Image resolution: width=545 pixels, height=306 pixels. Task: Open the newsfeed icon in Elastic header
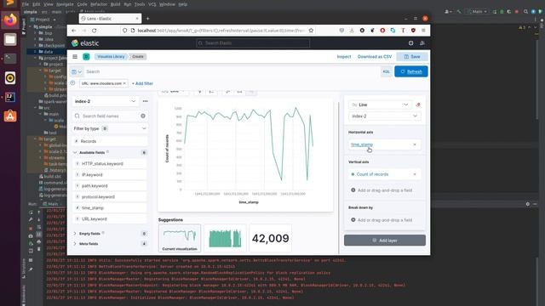click(x=422, y=43)
